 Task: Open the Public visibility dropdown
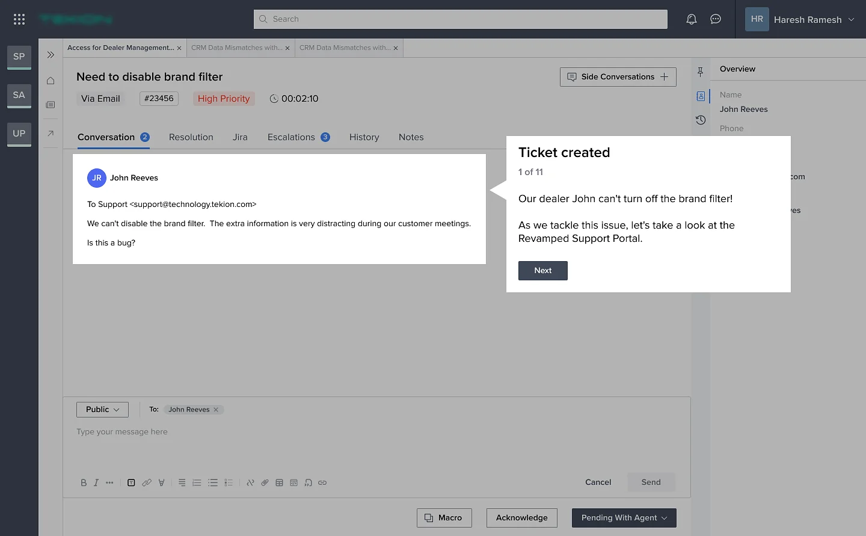click(x=102, y=410)
